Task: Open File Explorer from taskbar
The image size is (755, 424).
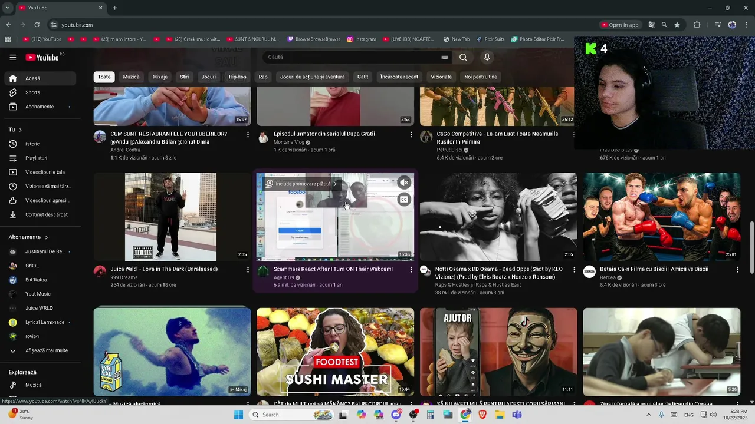Action: (x=500, y=415)
